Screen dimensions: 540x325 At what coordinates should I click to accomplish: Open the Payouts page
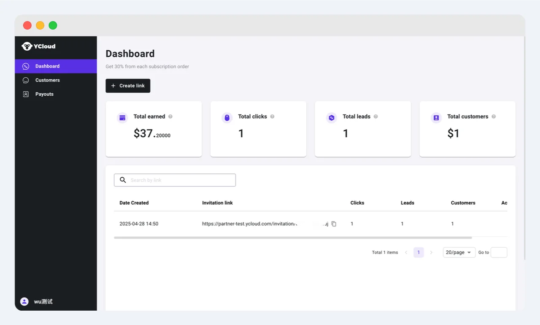coord(56,94)
